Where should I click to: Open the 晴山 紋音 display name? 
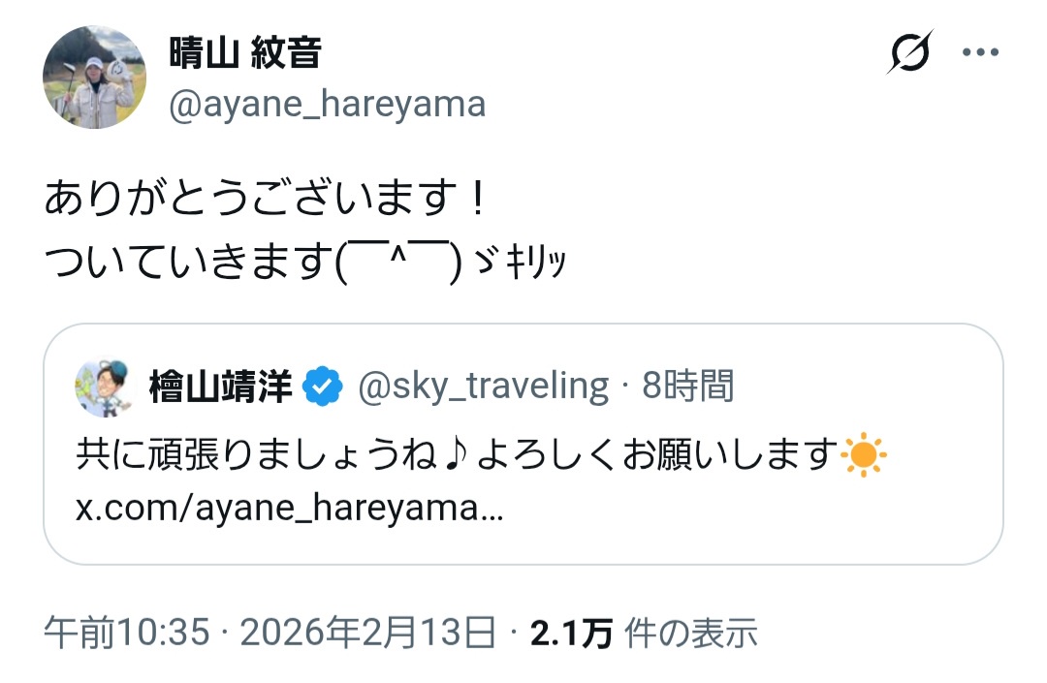pos(244,54)
